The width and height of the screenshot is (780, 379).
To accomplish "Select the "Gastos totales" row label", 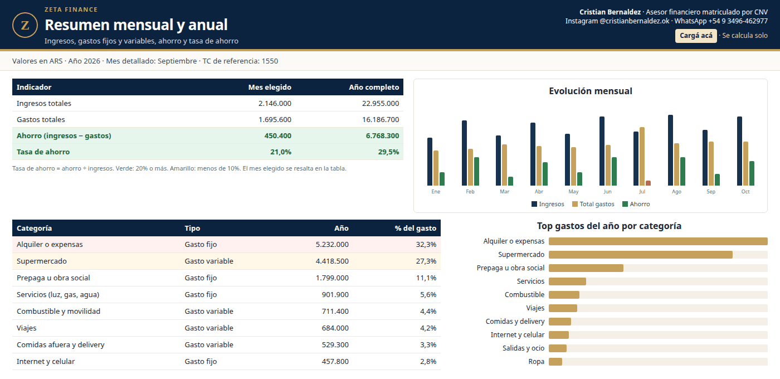I will coord(41,119).
